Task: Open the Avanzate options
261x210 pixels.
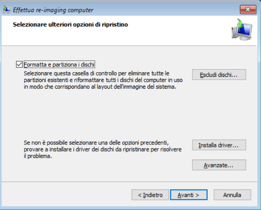Action: coord(219,165)
